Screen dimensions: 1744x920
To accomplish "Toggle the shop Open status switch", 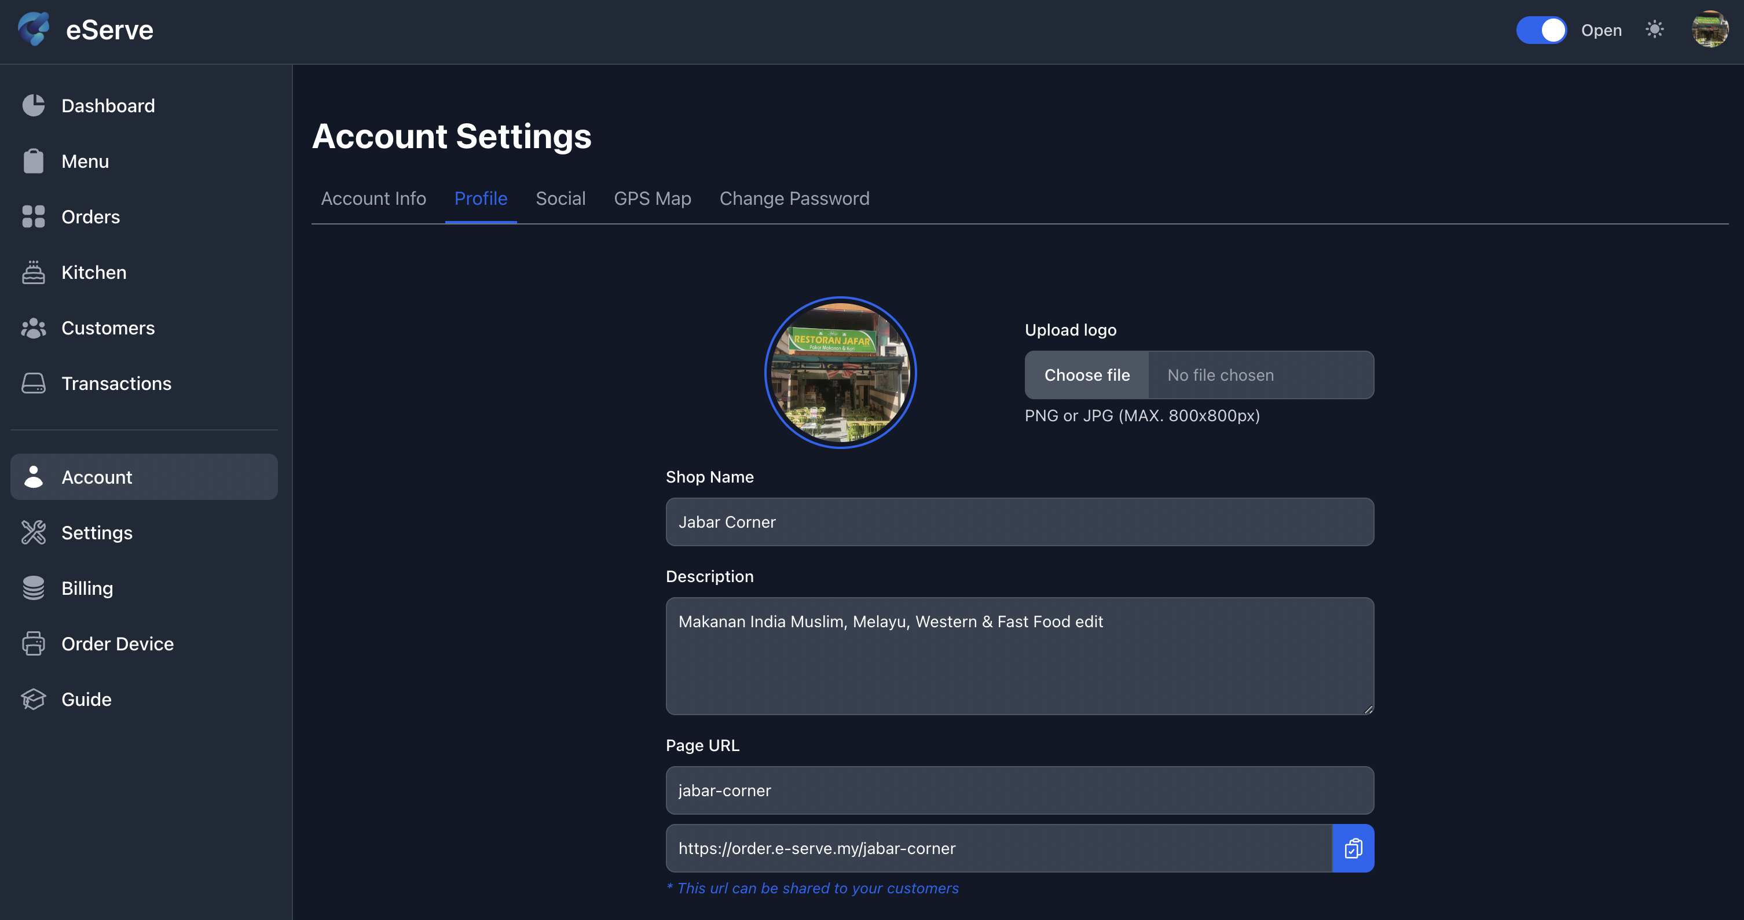I will pos(1541,30).
